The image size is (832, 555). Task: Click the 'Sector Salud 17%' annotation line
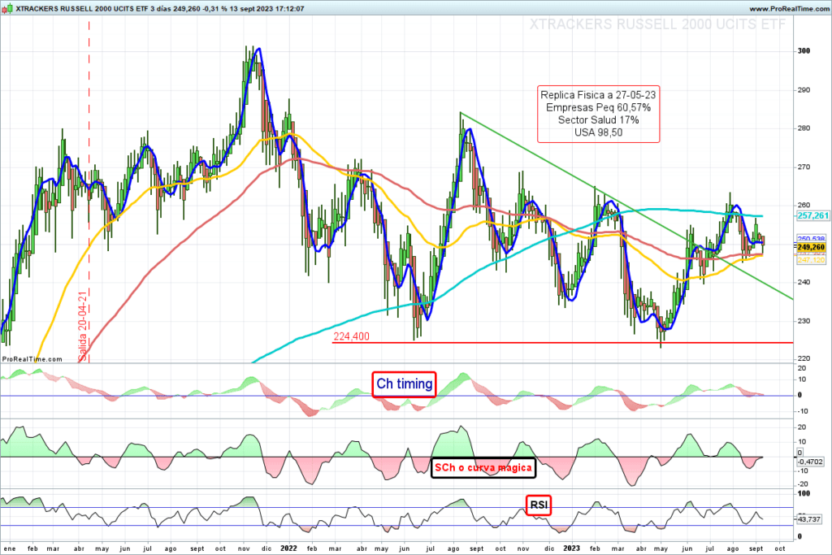[598, 120]
